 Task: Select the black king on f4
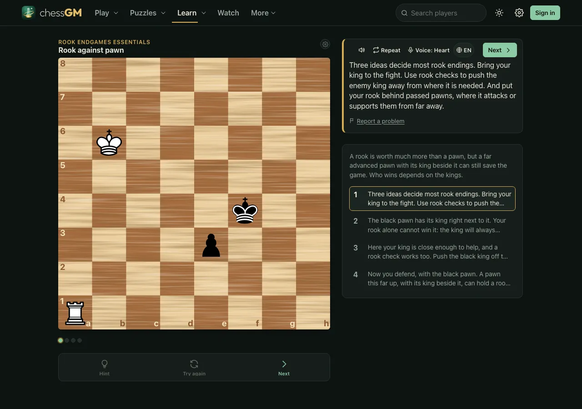[x=245, y=210]
